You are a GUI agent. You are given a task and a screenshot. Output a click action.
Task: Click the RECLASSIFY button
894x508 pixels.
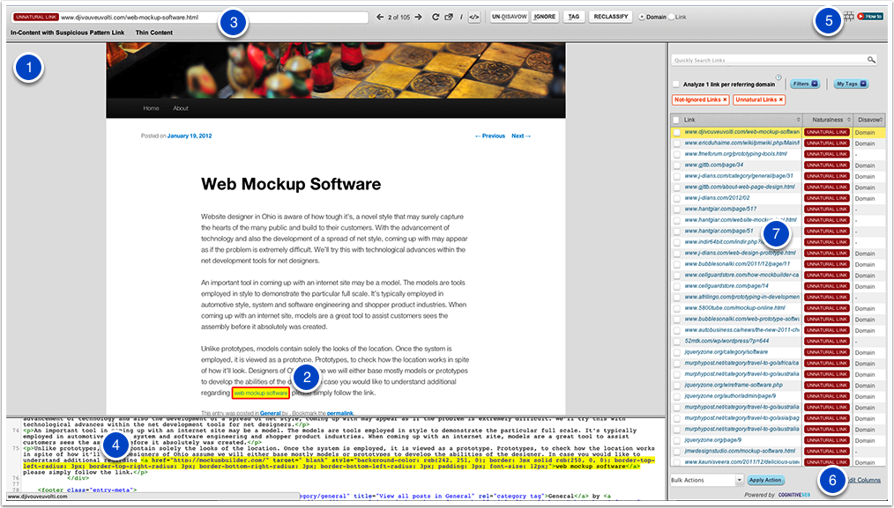click(x=611, y=17)
